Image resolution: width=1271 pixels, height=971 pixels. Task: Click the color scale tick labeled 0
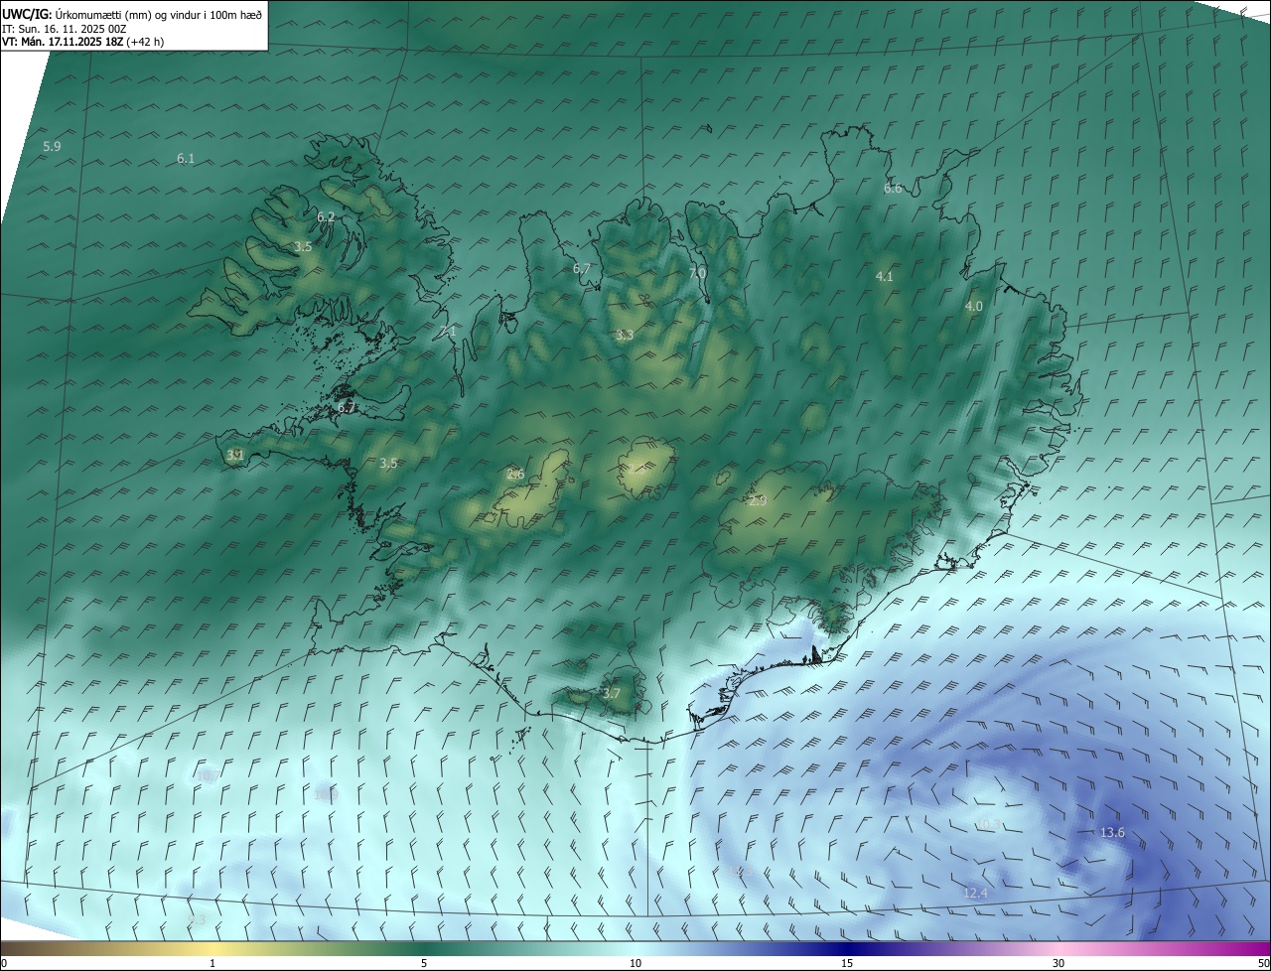3,963
